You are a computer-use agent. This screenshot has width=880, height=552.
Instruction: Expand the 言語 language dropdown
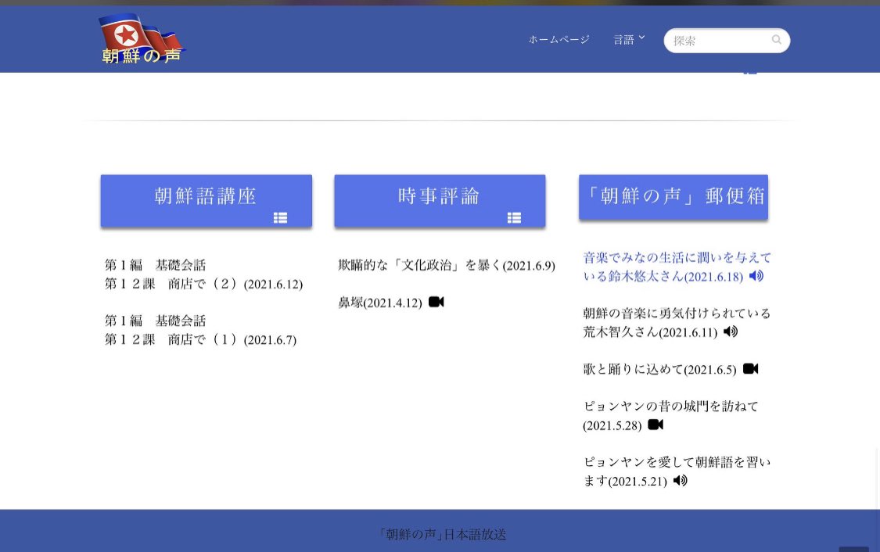629,40
